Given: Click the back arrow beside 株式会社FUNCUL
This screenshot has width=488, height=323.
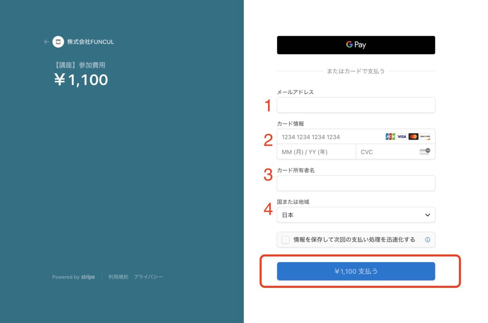Looking at the screenshot, I should [x=47, y=42].
